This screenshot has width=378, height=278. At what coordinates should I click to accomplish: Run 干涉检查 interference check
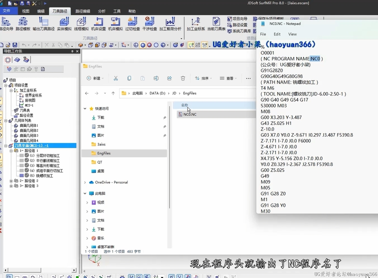click(x=150, y=24)
